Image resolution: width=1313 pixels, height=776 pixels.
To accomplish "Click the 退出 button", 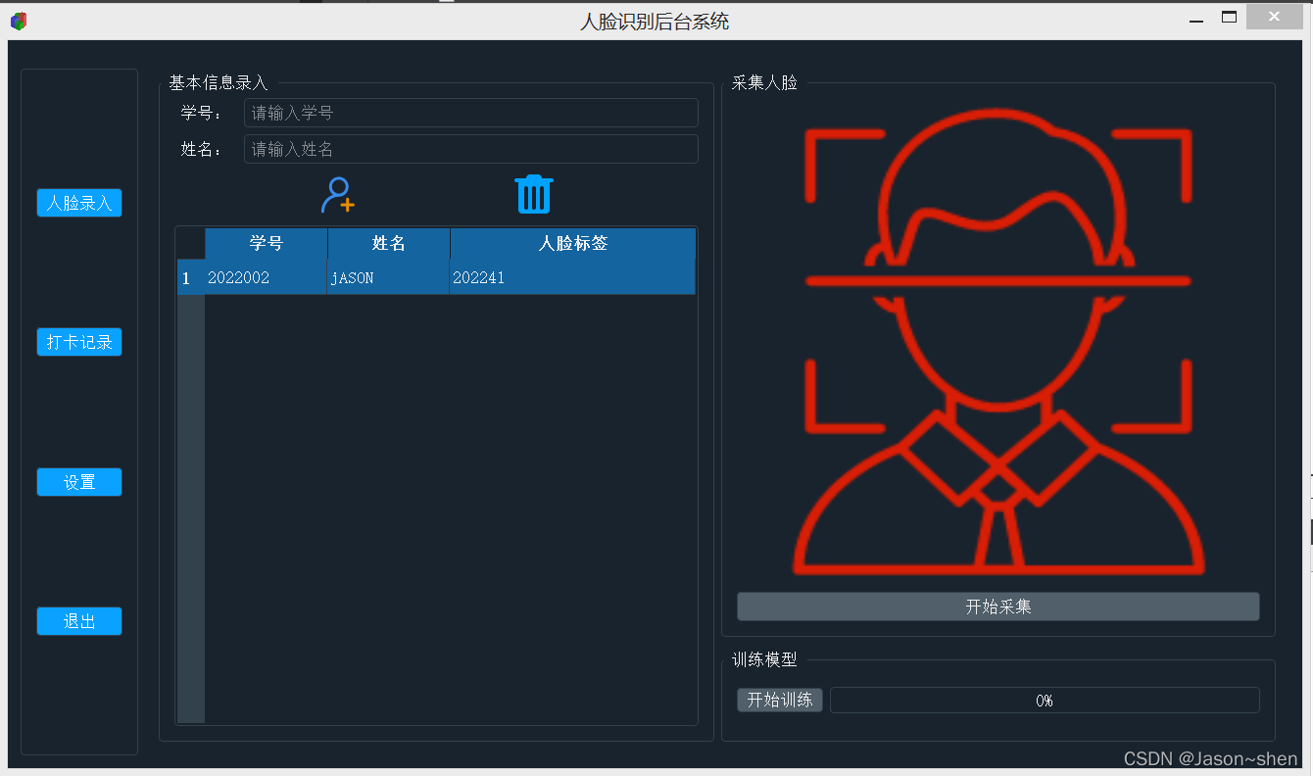I will coord(79,621).
